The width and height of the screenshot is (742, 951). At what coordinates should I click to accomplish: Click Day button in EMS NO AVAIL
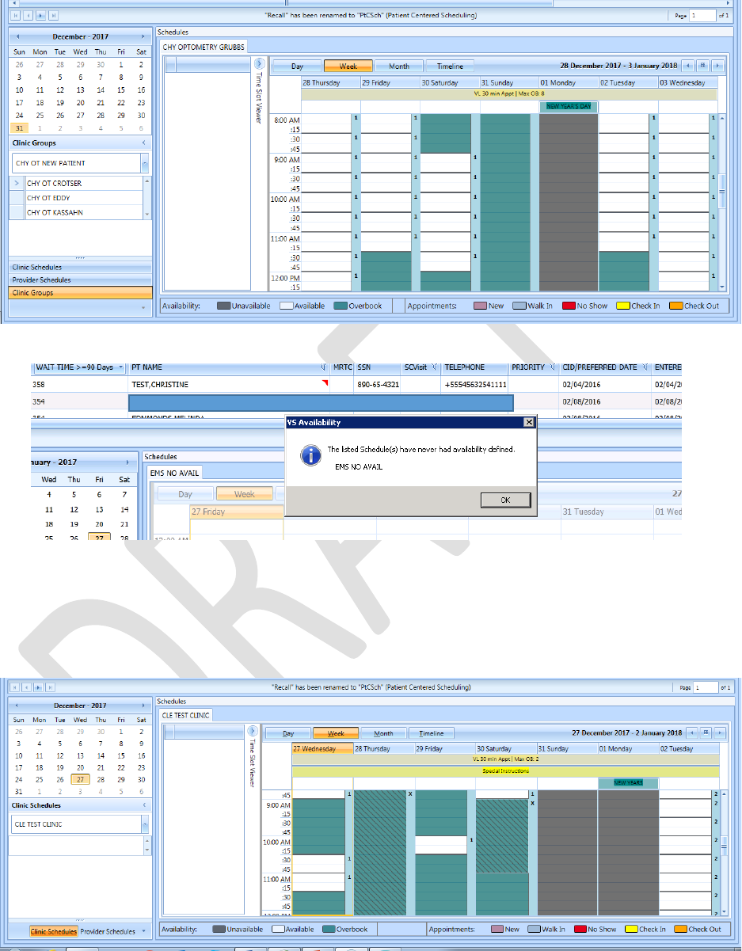point(185,494)
